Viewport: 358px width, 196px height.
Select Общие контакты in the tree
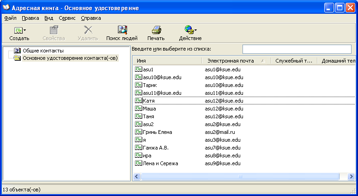(x=43, y=51)
